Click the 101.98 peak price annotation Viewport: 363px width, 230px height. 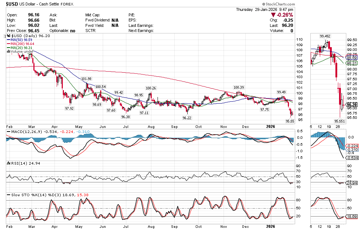pyautogui.click(x=86, y=78)
